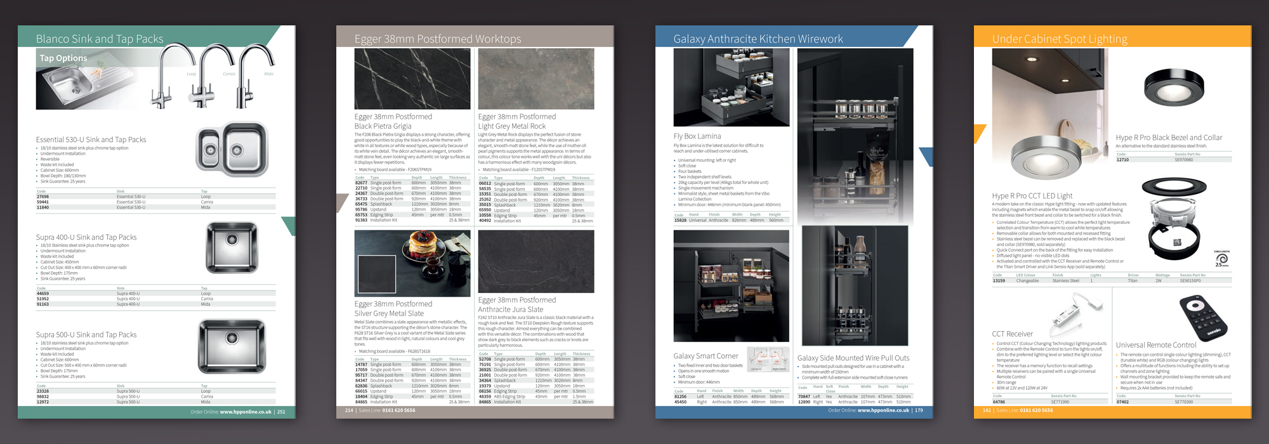Select 'Hype R Pro Black Bezel and Collar' heading

pyautogui.click(x=1169, y=138)
